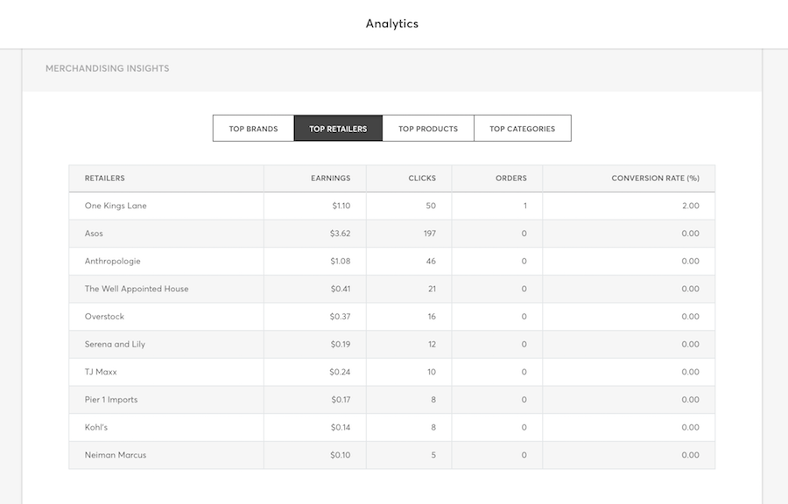
Task: Select the Anthropologie retailer name
Action: pos(113,261)
